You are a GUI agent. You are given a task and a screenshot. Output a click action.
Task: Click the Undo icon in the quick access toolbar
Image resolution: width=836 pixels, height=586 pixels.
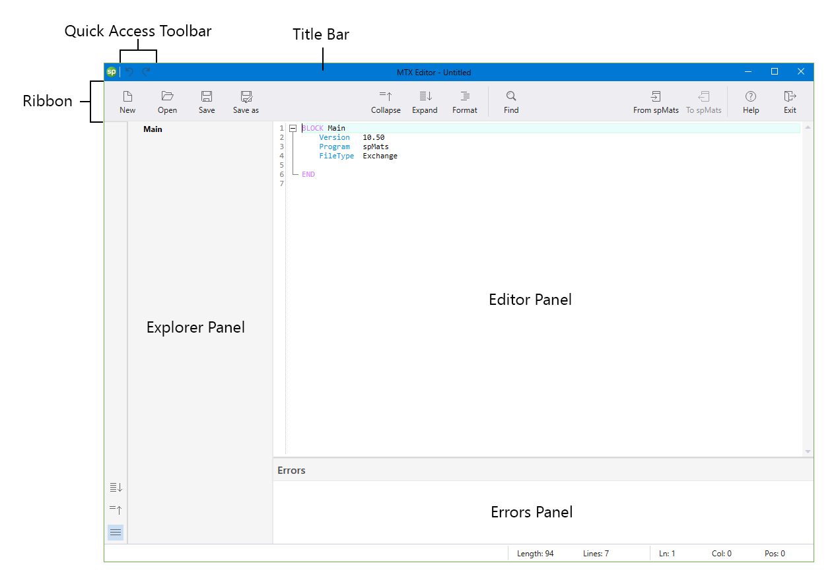129,72
